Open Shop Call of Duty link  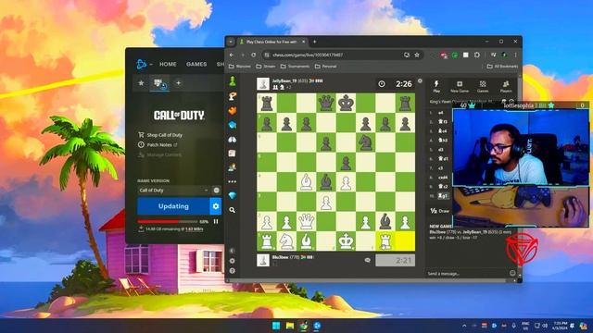click(160, 135)
